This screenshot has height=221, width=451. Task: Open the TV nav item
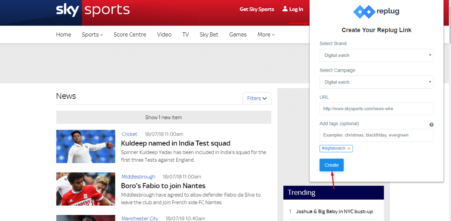point(186,35)
